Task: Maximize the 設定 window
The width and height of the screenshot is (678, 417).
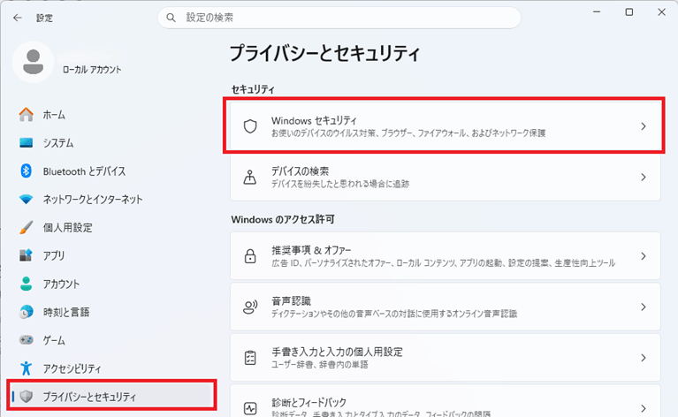Action: tap(629, 12)
